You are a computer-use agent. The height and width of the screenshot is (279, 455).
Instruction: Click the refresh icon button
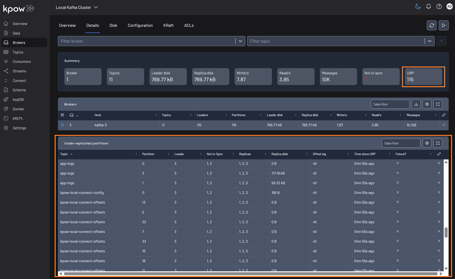pos(432,25)
